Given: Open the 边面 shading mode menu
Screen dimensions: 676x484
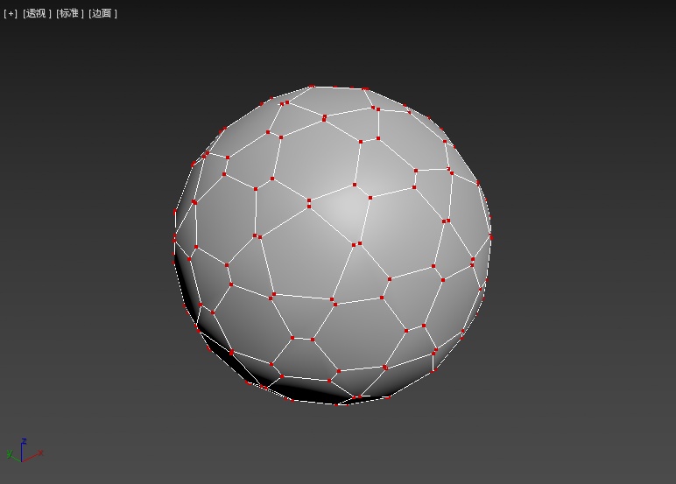Looking at the screenshot, I should pyautogui.click(x=102, y=13).
